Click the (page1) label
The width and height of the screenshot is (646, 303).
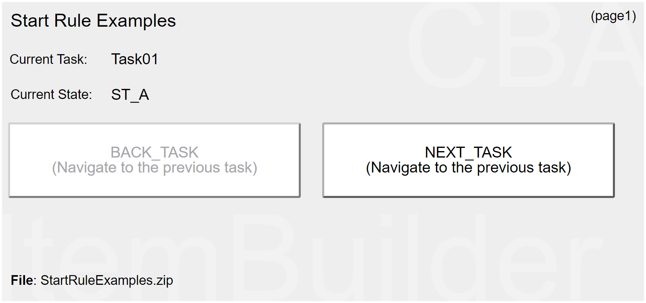(613, 16)
